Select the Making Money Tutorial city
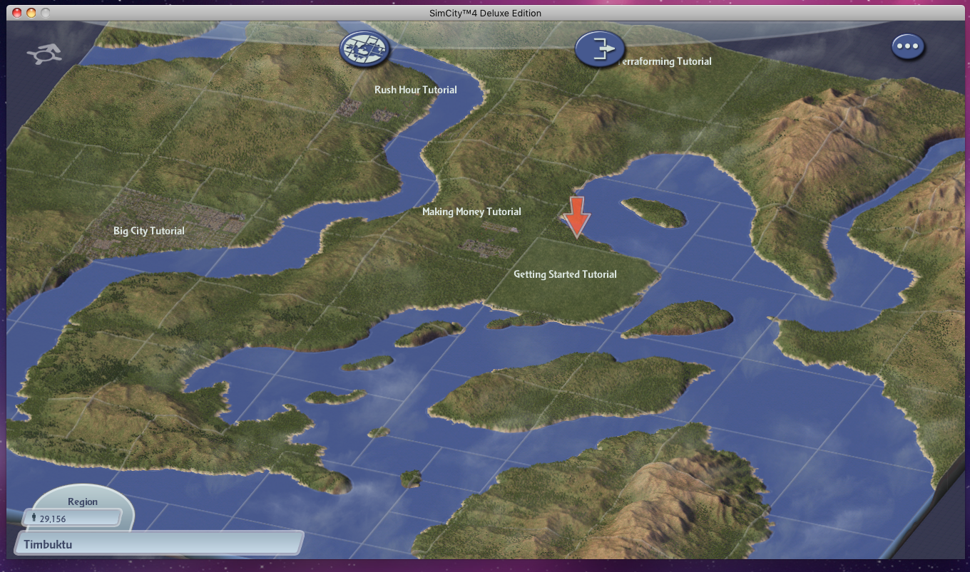970x572 pixels. [471, 212]
